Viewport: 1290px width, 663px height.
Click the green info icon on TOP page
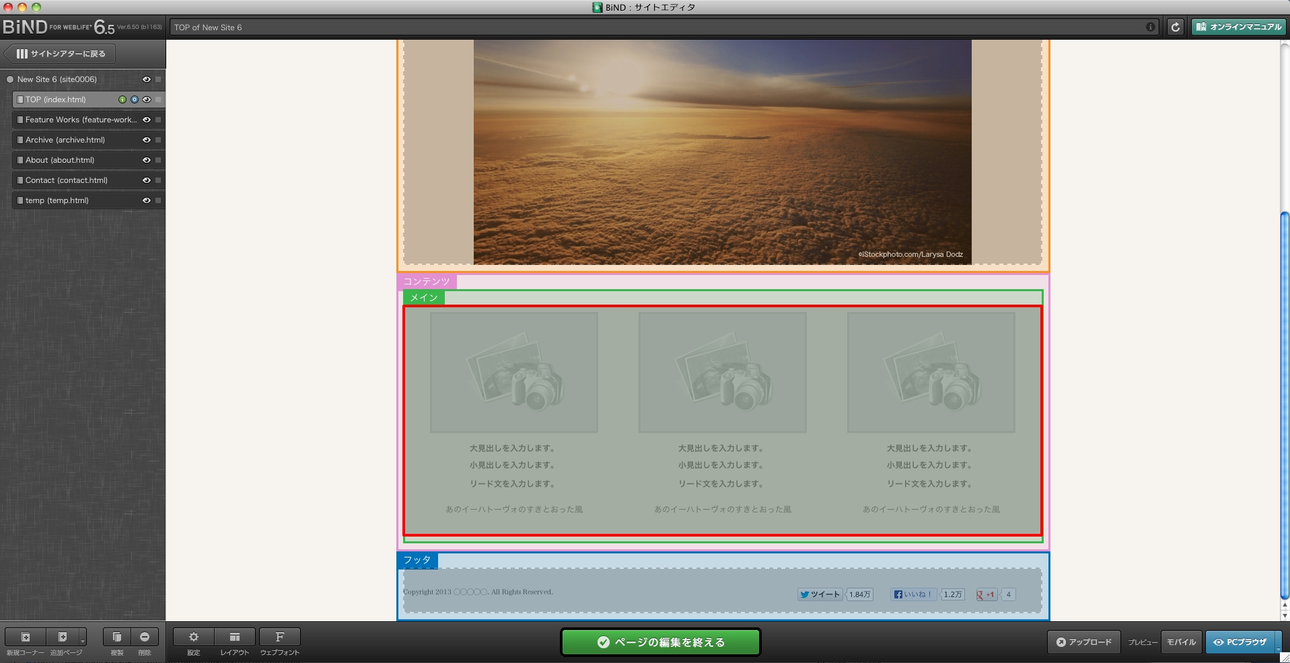click(x=122, y=100)
